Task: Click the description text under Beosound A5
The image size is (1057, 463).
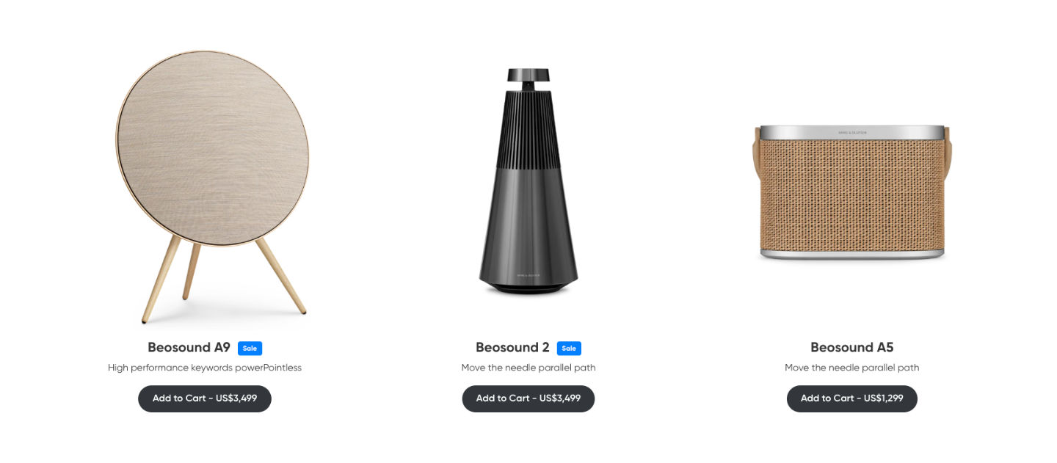Action: (x=852, y=368)
